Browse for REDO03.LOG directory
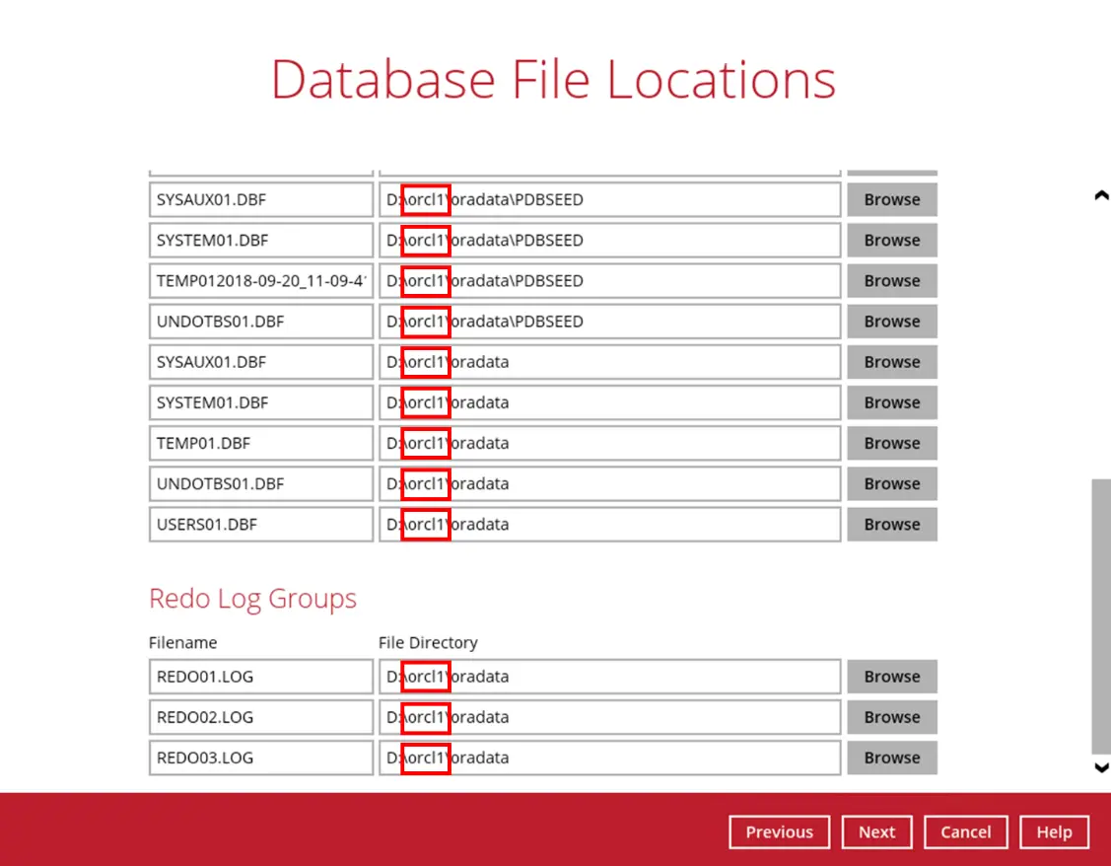1111x866 pixels. (890, 757)
